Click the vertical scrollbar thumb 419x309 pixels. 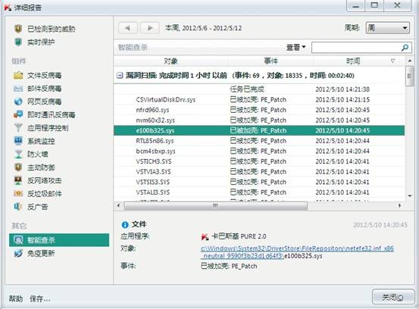point(409,76)
